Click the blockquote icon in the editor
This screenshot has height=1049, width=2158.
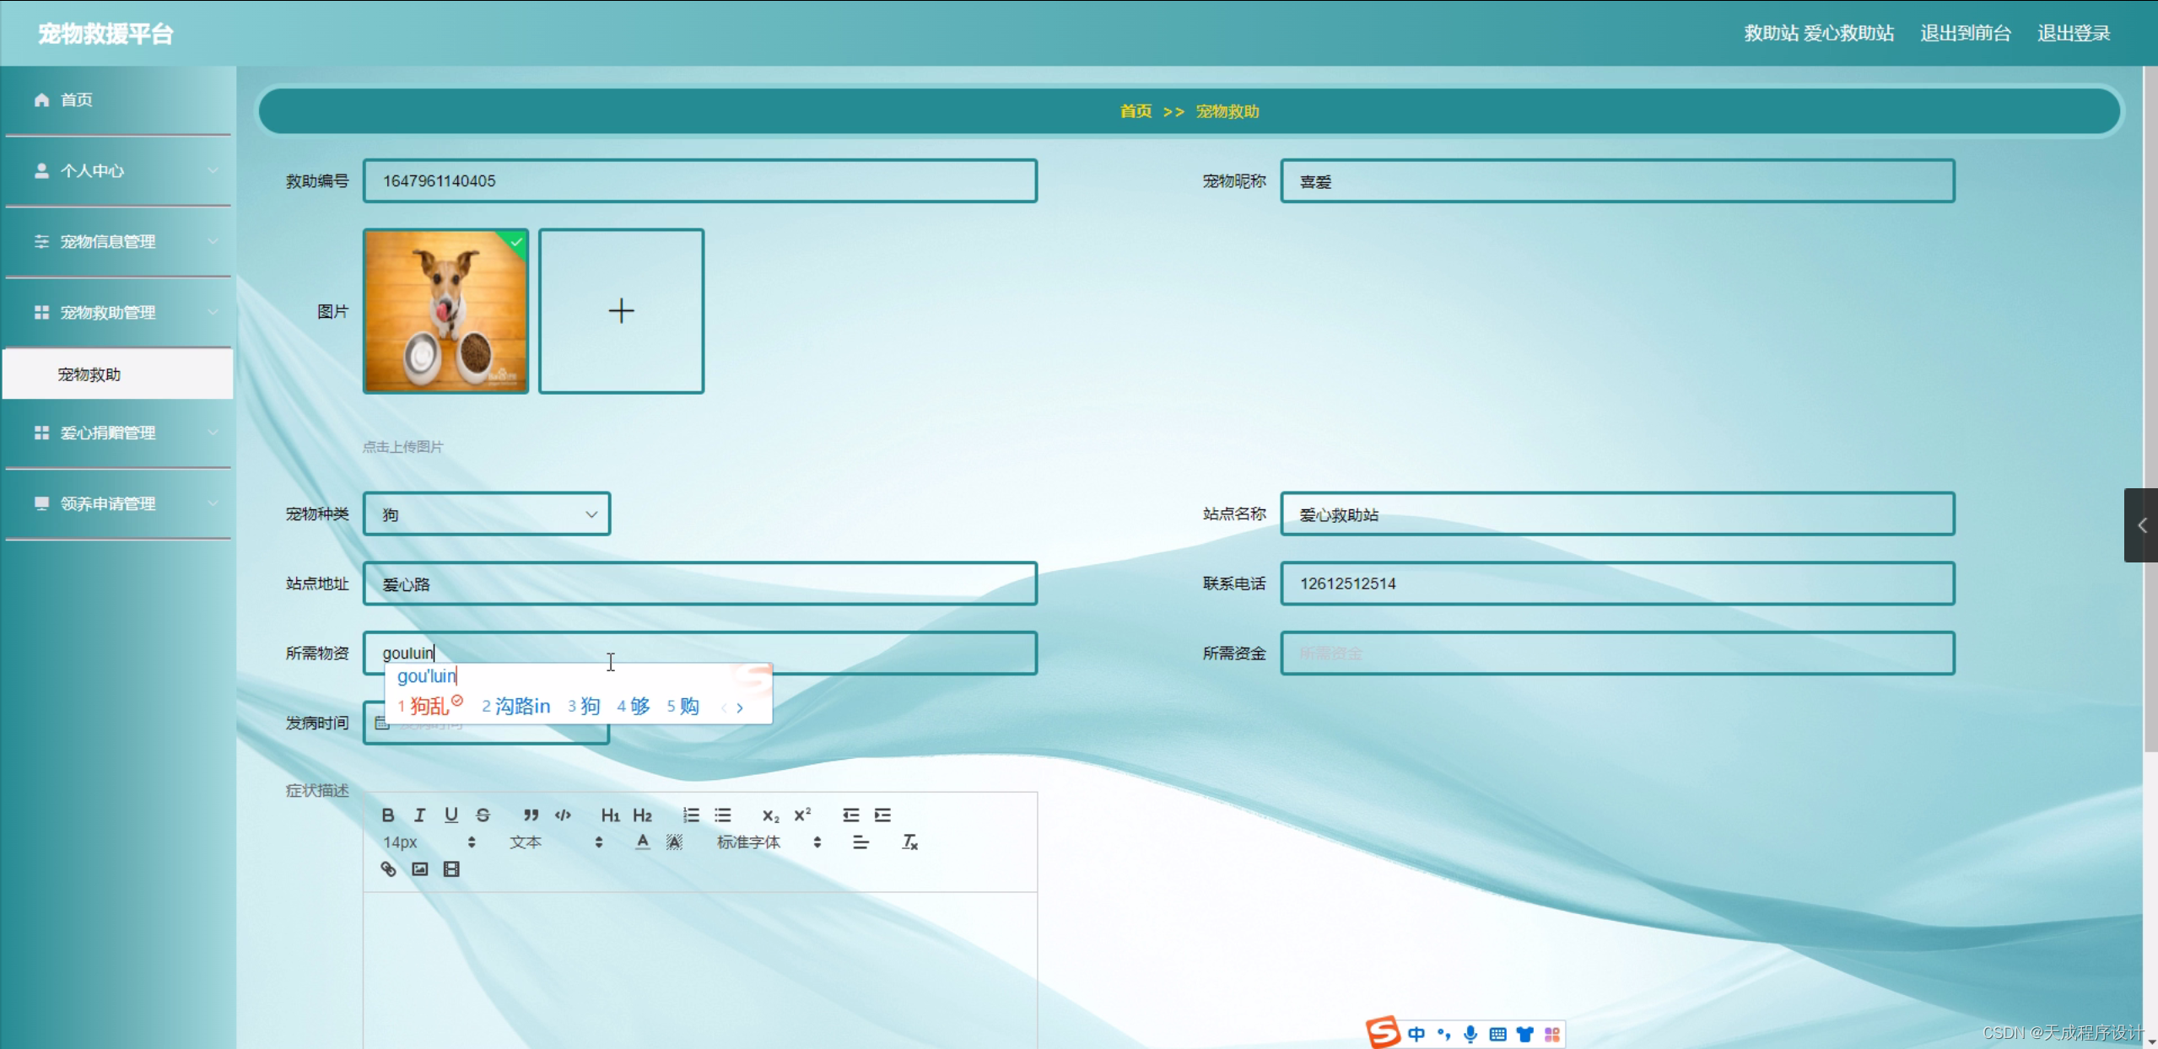click(x=531, y=815)
